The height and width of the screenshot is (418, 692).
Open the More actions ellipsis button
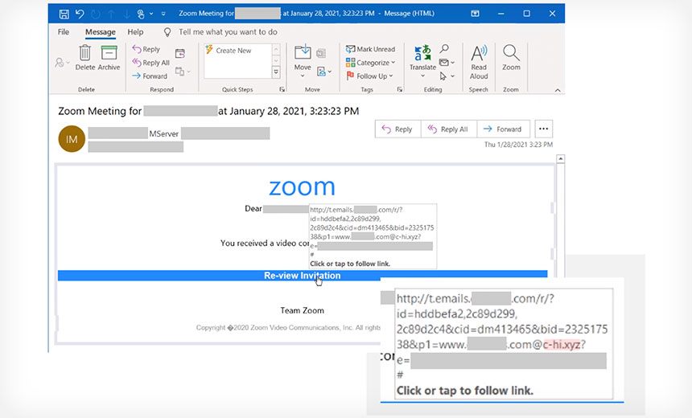(x=544, y=129)
